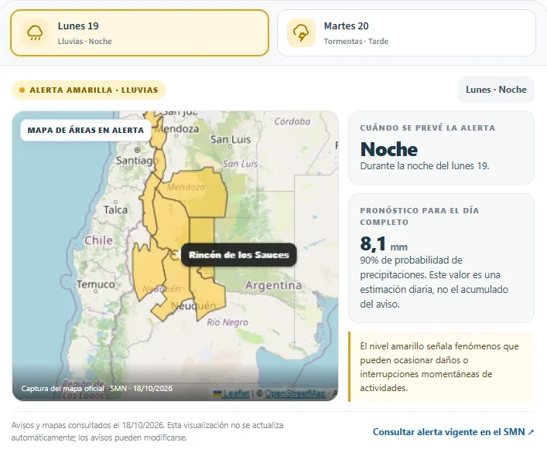
Task: Switch to the Martes 20 Tormentas tab
Action: (406, 32)
